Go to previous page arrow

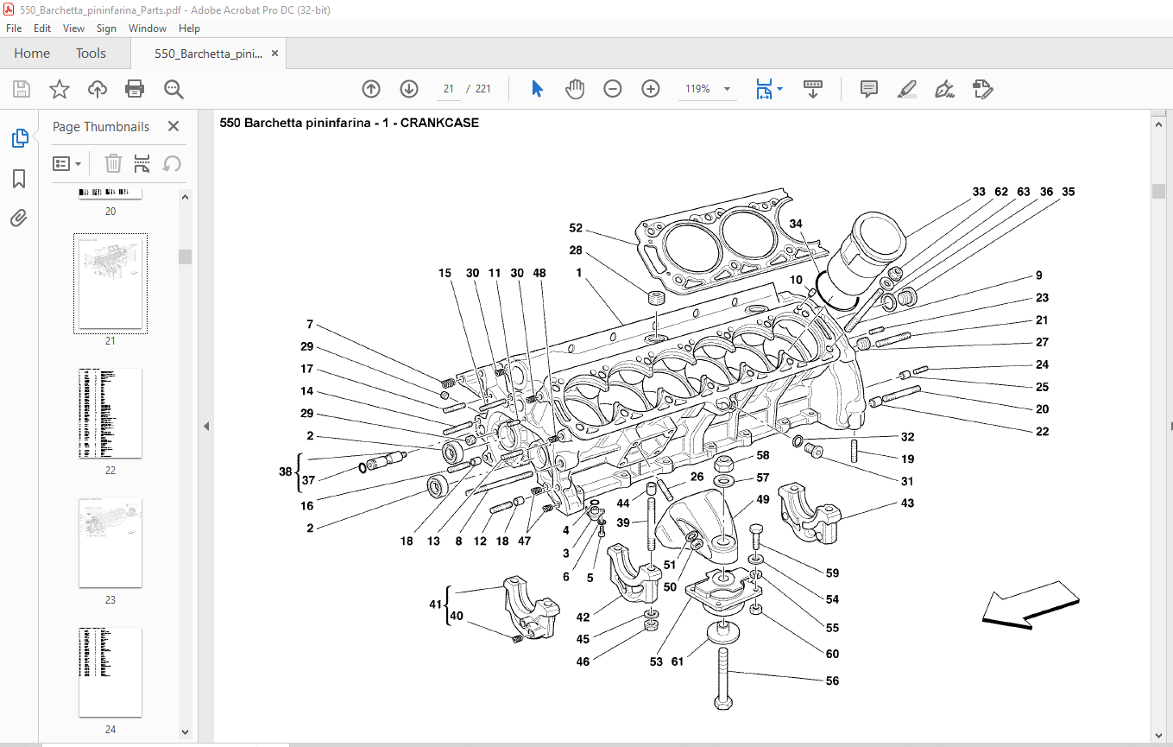click(x=371, y=89)
